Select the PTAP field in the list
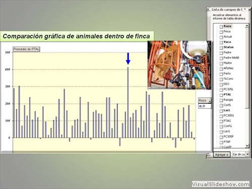This screenshot has height=189, width=252. (x=227, y=142)
